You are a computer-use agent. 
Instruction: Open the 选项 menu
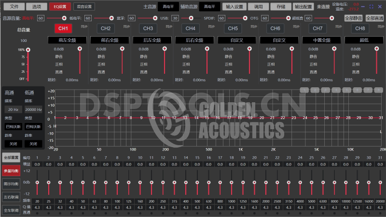pyautogui.click(x=37, y=7)
